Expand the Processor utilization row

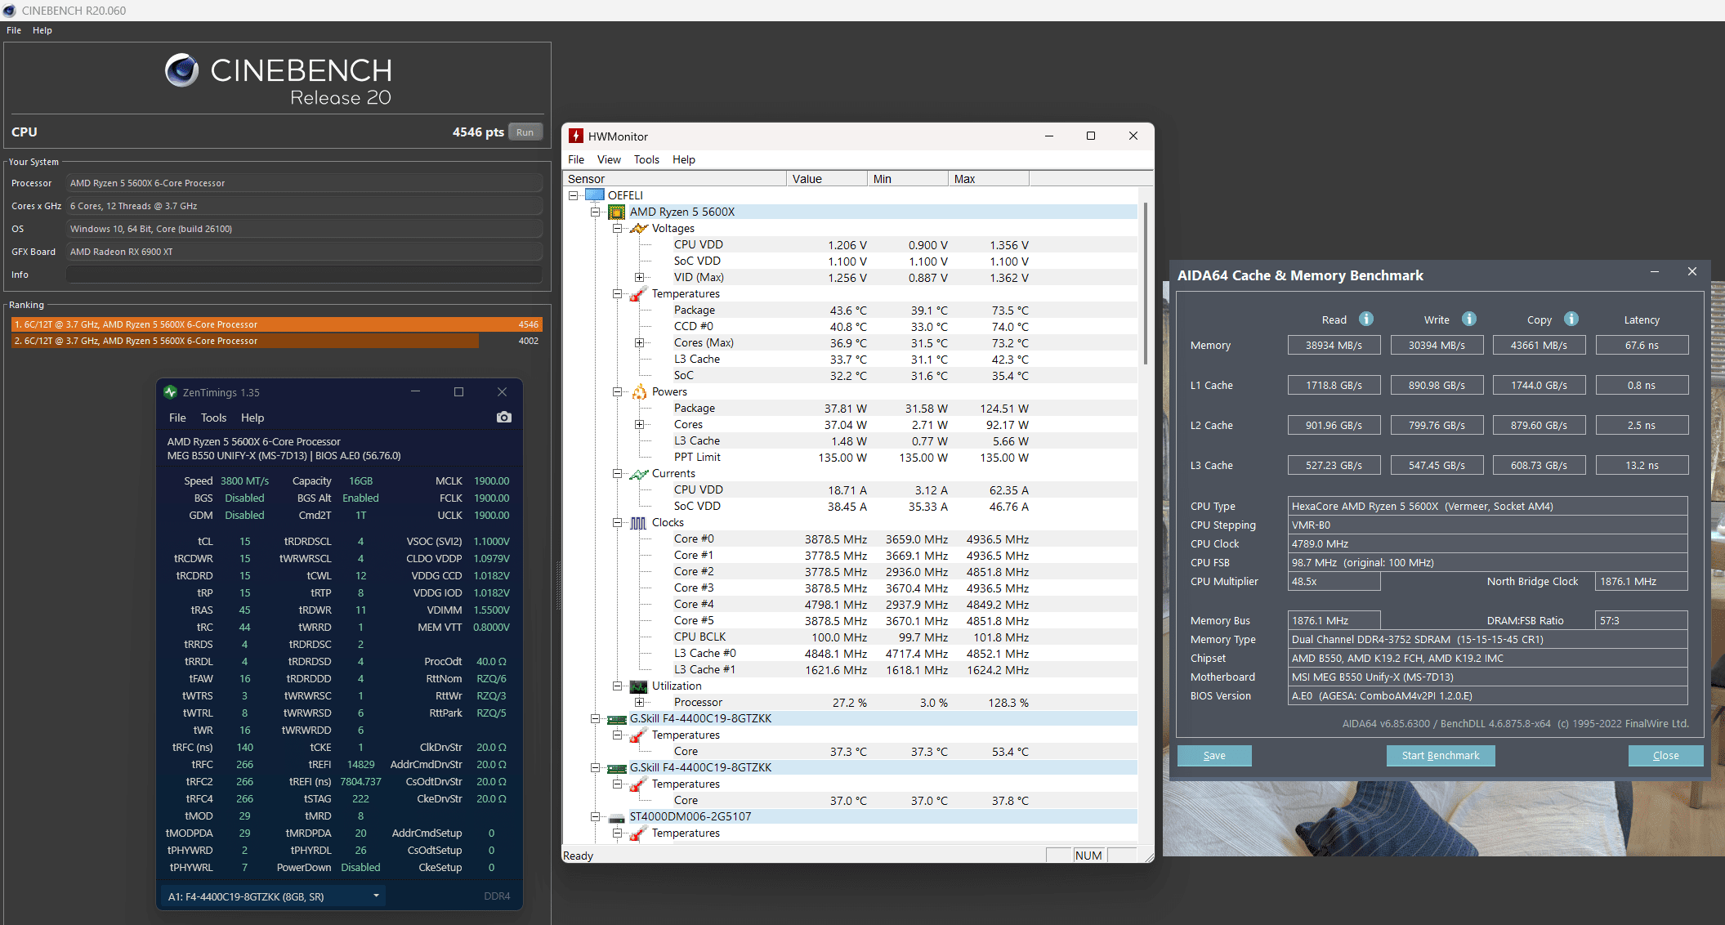(x=640, y=703)
